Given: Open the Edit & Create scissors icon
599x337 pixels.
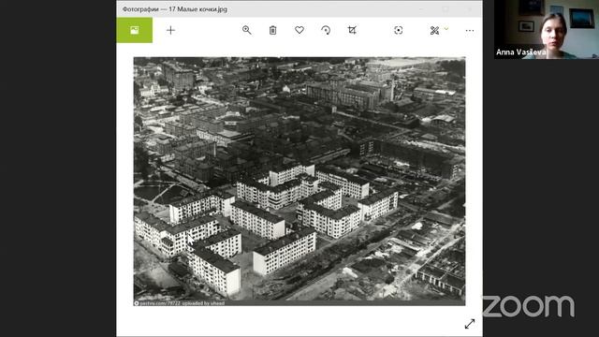Looking at the screenshot, I should [434, 30].
